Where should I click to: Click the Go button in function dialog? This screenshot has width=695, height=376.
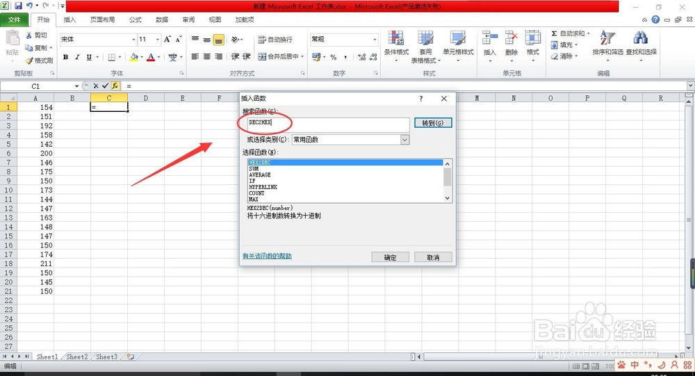pyautogui.click(x=432, y=123)
